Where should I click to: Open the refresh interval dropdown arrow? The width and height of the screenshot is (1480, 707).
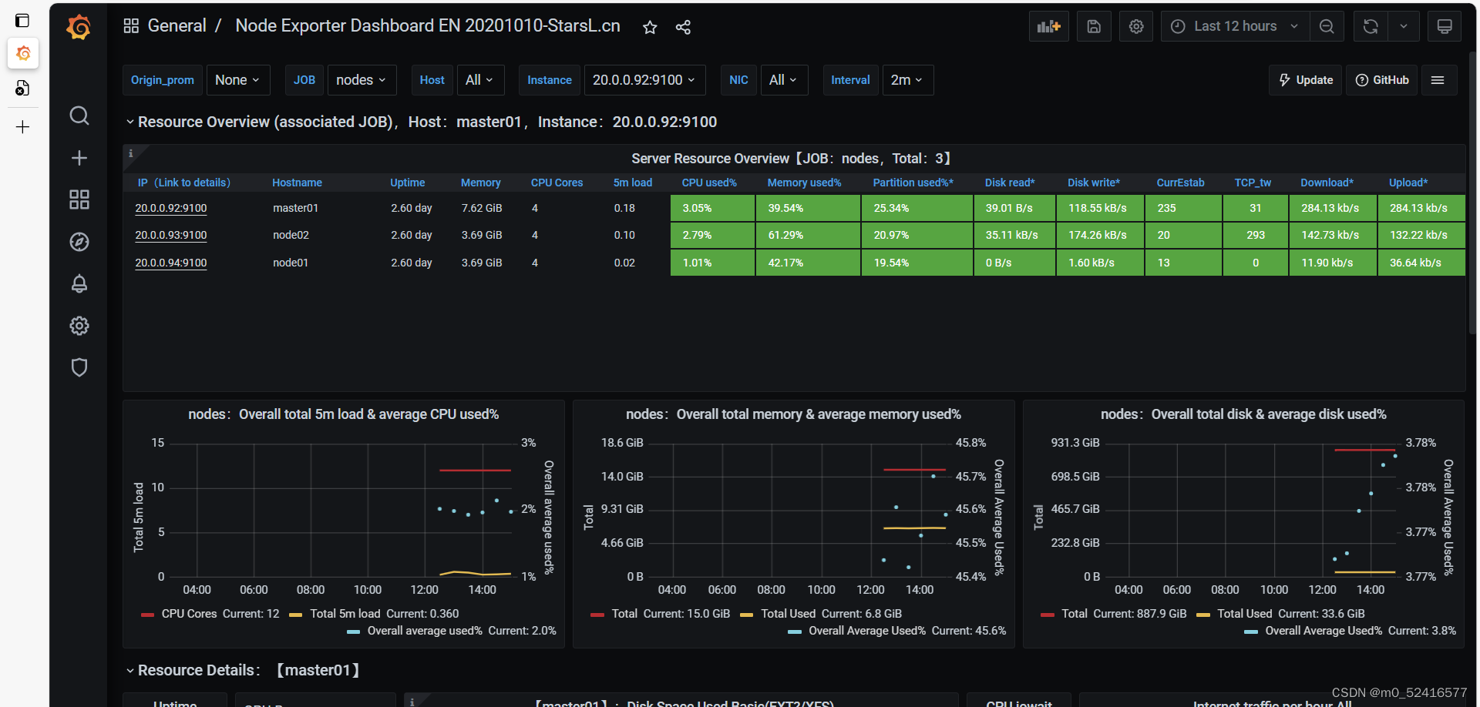(1404, 26)
